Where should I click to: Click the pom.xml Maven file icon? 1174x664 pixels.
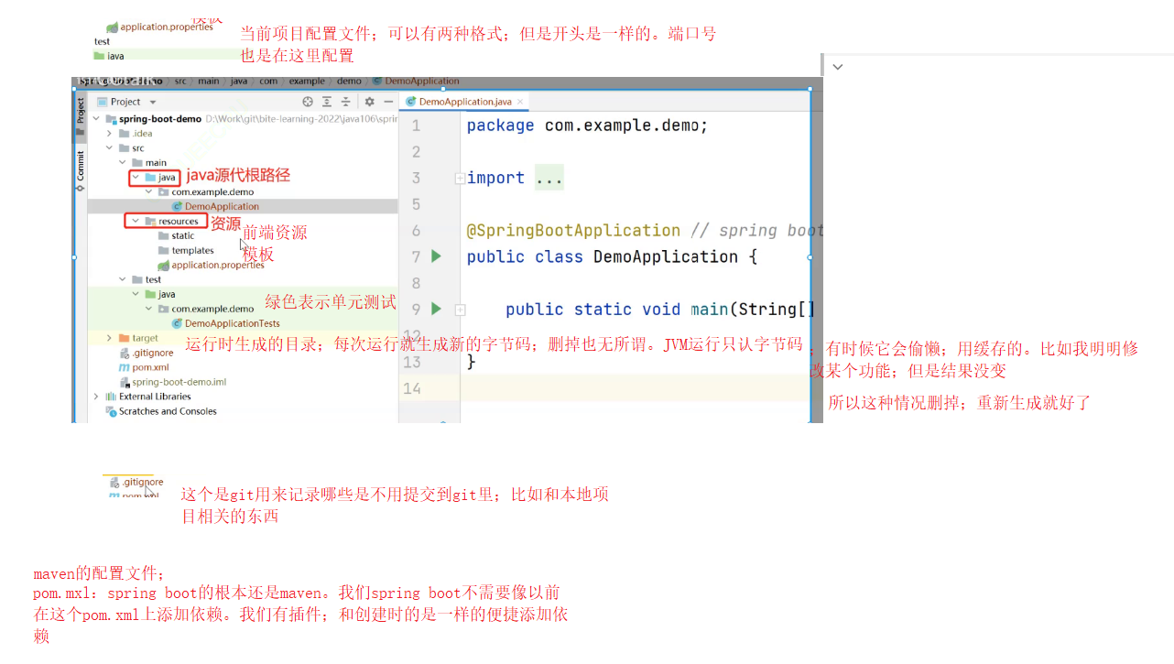125,367
